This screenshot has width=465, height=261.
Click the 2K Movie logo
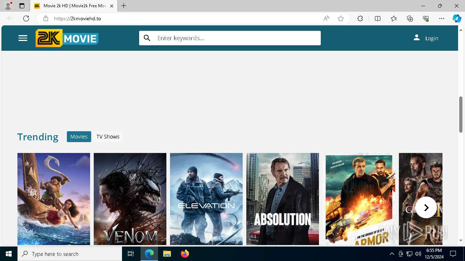(67, 38)
